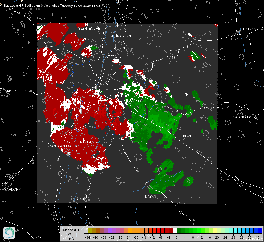Click the -64 value on the legend scale
Viewport: 264px width, 242px height.
click(87, 237)
